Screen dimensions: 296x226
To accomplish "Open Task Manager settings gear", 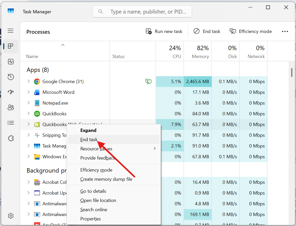I will (x=10, y=216).
